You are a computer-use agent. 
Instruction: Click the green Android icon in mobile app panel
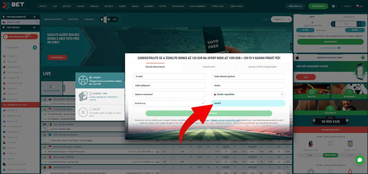(x=363, y=57)
